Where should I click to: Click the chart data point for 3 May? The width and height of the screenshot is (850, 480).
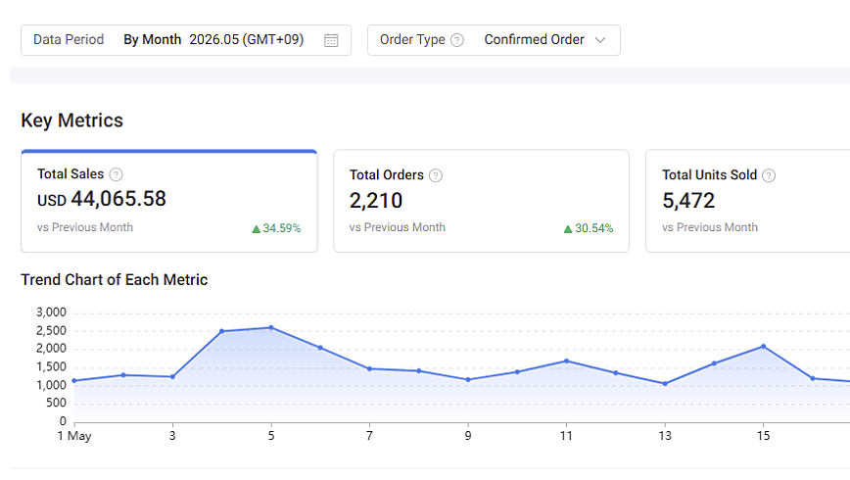173,376
